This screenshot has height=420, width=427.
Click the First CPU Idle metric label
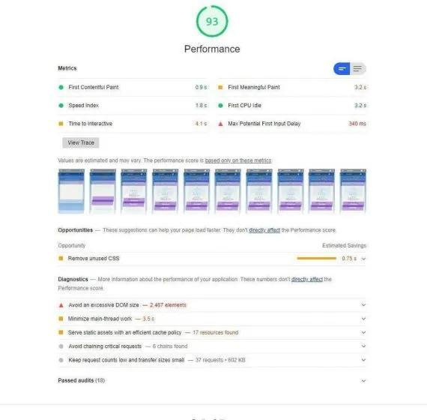point(244,105)
